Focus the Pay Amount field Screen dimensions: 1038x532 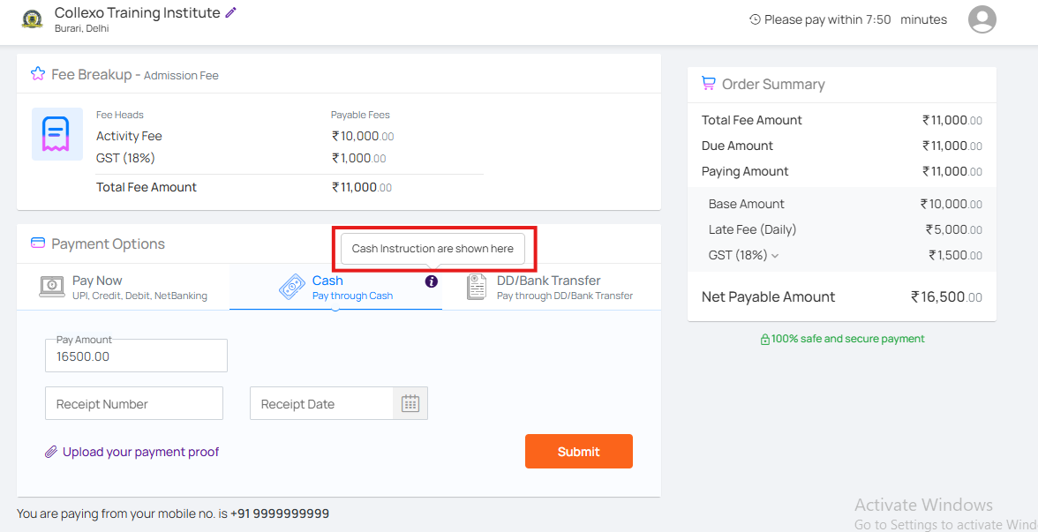pos(136,356)
